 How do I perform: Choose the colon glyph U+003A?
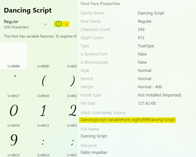tap(43, 141)
